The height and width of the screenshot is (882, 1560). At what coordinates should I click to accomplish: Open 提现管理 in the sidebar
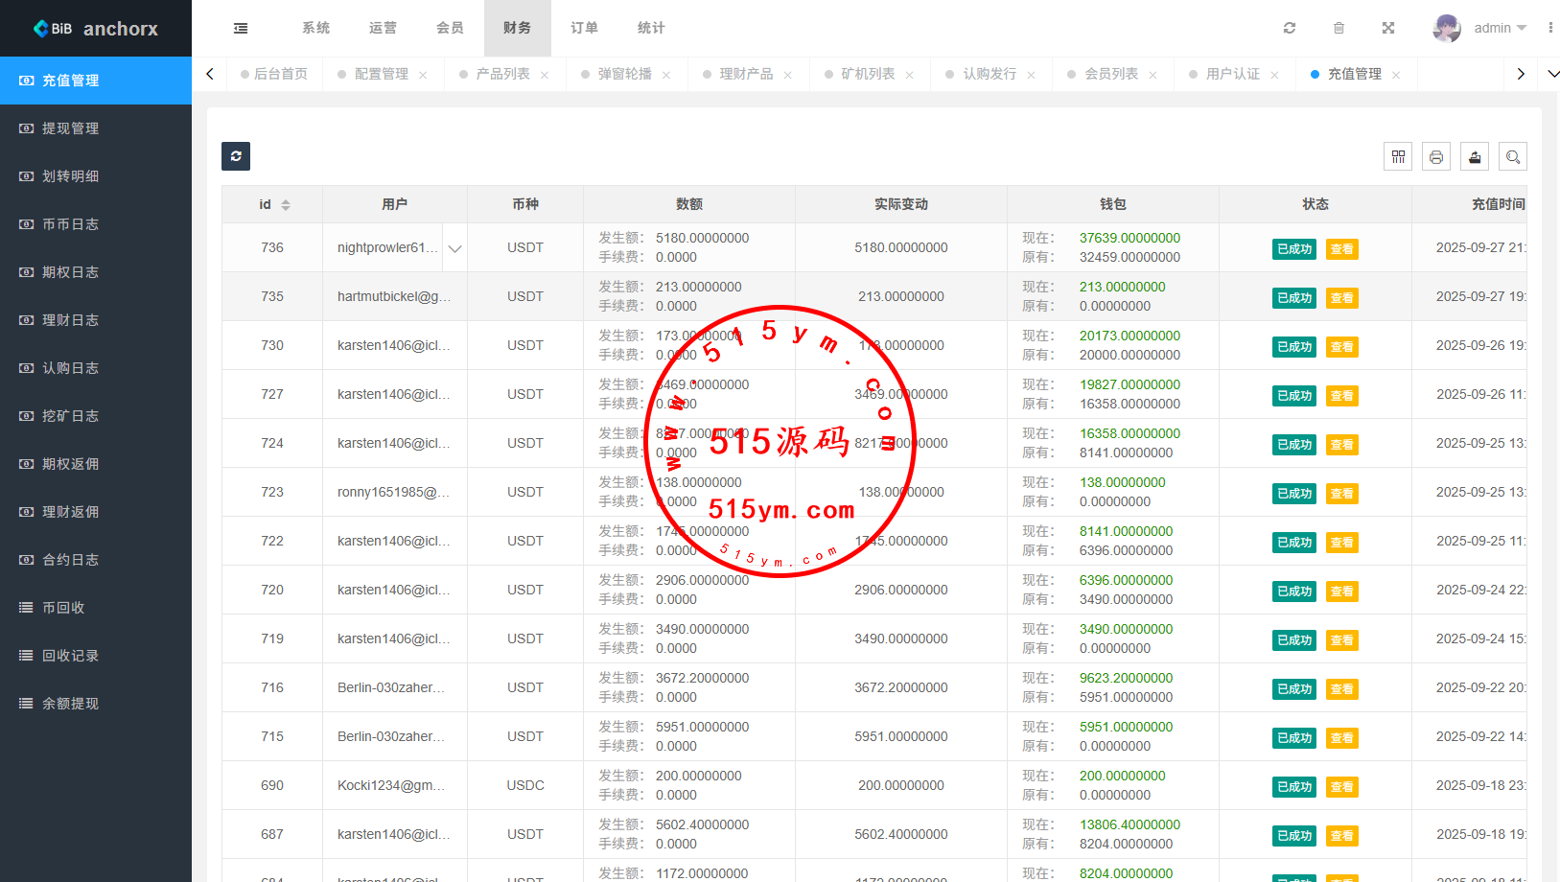tap(70, 128)
